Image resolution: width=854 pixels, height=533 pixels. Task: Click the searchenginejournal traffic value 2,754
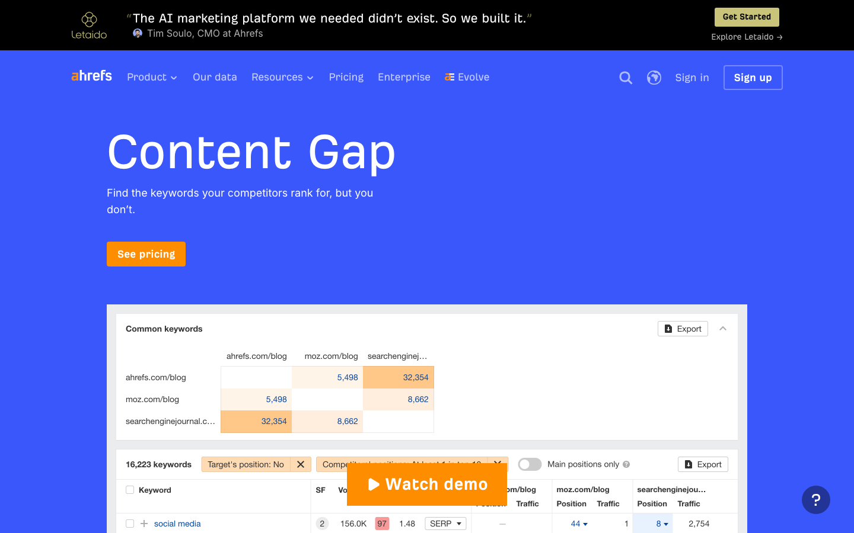tap(699, 524)
